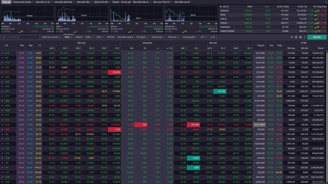Select the Bảng giá tab
This screenshot has width=328, height=184.
pyautogui.click(x=6, y=2)
